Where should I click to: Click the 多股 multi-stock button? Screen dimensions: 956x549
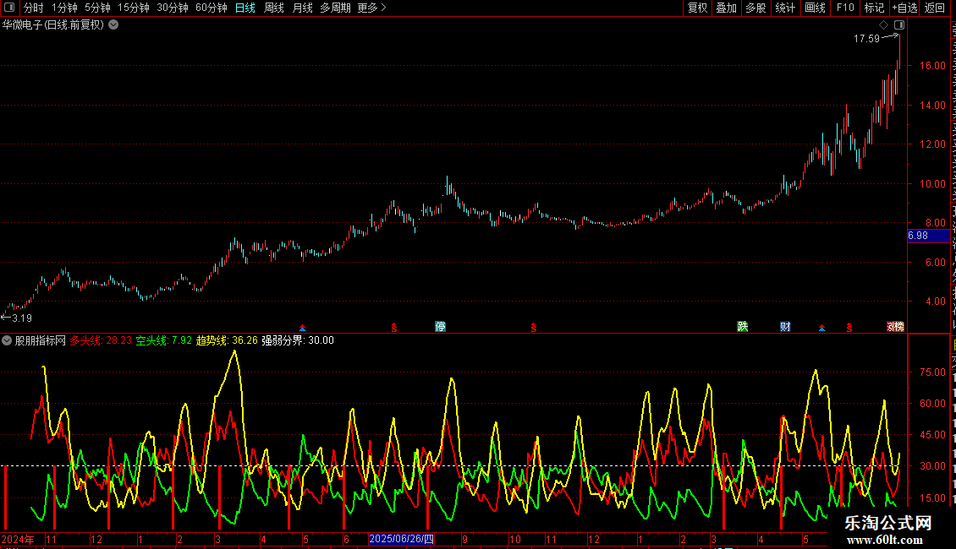755,8
